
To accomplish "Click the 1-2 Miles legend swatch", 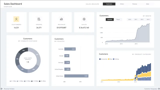I will click(17, 81).
